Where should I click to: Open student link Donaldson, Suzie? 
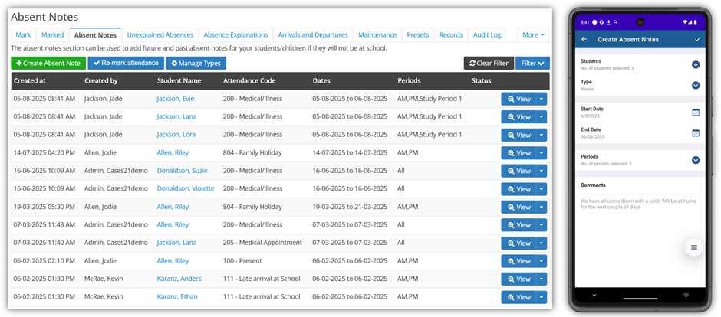182,171
